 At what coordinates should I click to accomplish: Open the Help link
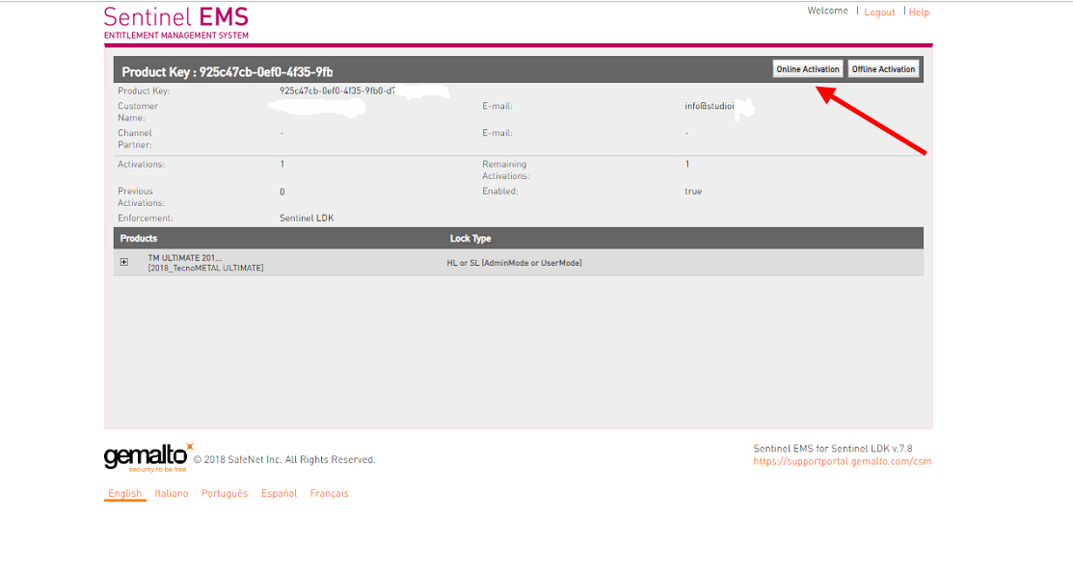tap(919, 13)
